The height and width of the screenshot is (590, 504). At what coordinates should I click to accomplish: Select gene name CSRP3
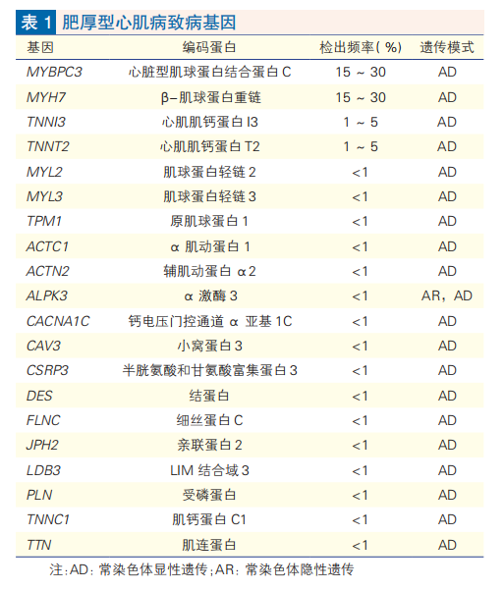tap(47, 370)
